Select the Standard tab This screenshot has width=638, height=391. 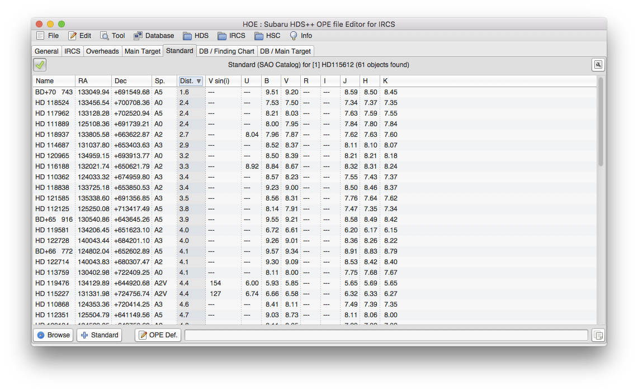[x=179, y=51]
